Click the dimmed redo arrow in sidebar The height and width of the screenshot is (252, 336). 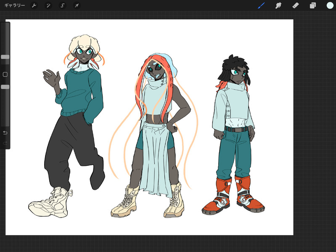click(x=5, y=143)
